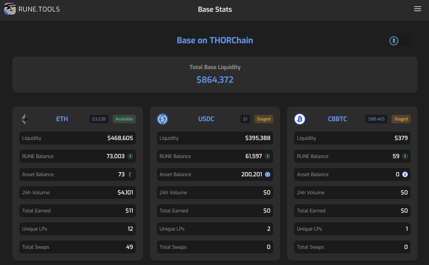
Task: Click CBBTC Unique LPs value 1
Action: (407, 229)
